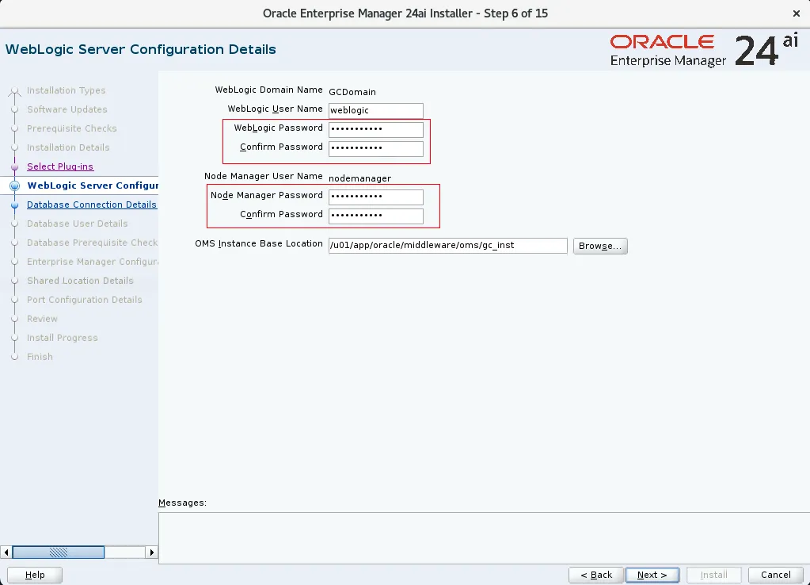Click the Oracle Enterprise Manager logo
The width and height of the screenshot is (810, 585).
[x=661, y=50]
